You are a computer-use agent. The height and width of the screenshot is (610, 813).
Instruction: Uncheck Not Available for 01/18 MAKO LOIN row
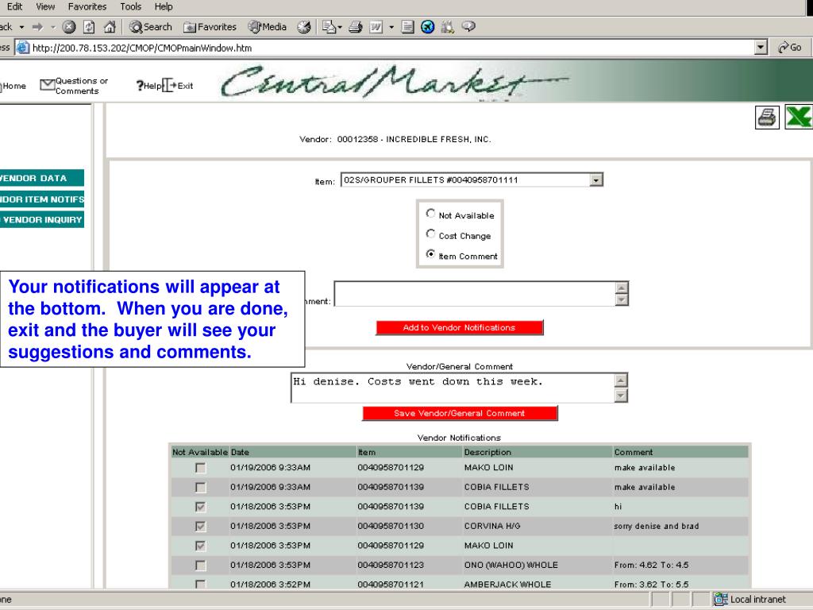[200, 546]
